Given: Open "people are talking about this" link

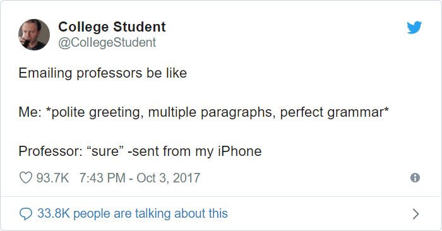Looking at the screenshot, I should [x=150, y=213].
